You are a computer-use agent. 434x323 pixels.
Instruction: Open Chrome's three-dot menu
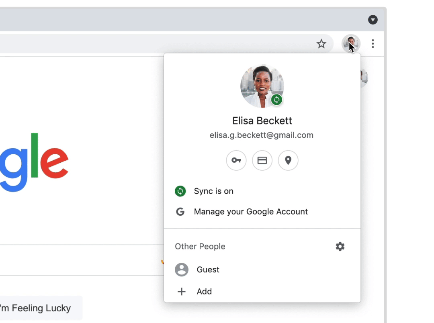(373, 44)
